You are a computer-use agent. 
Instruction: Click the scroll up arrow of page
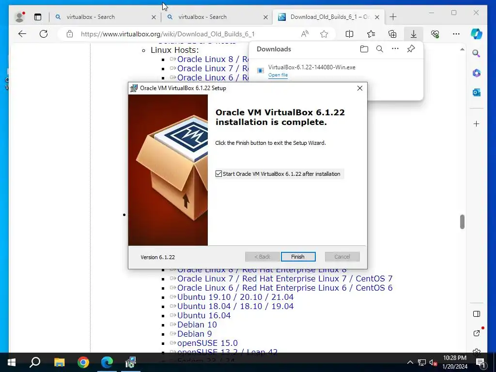click(x=462, y=49)
